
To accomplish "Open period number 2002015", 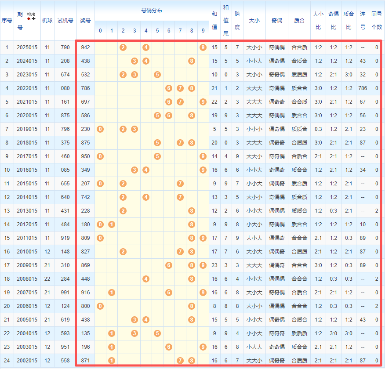I will pyautogui.click(x=27, y=361).
